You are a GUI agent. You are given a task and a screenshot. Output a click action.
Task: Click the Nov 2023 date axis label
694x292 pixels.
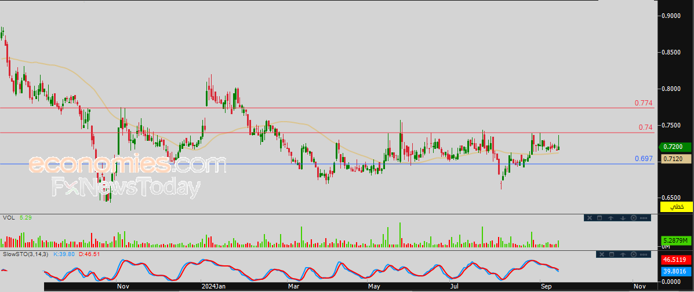pos(123,287)
